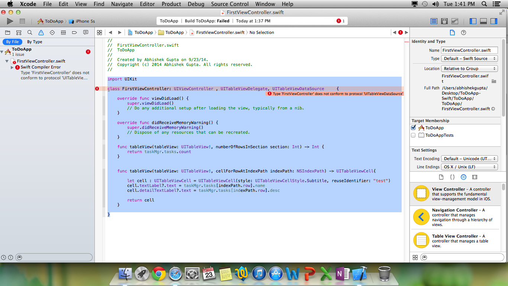Run the ToDoApp build with Play button
This screenshot has height=286, width=508.
[x=10, y=22]
